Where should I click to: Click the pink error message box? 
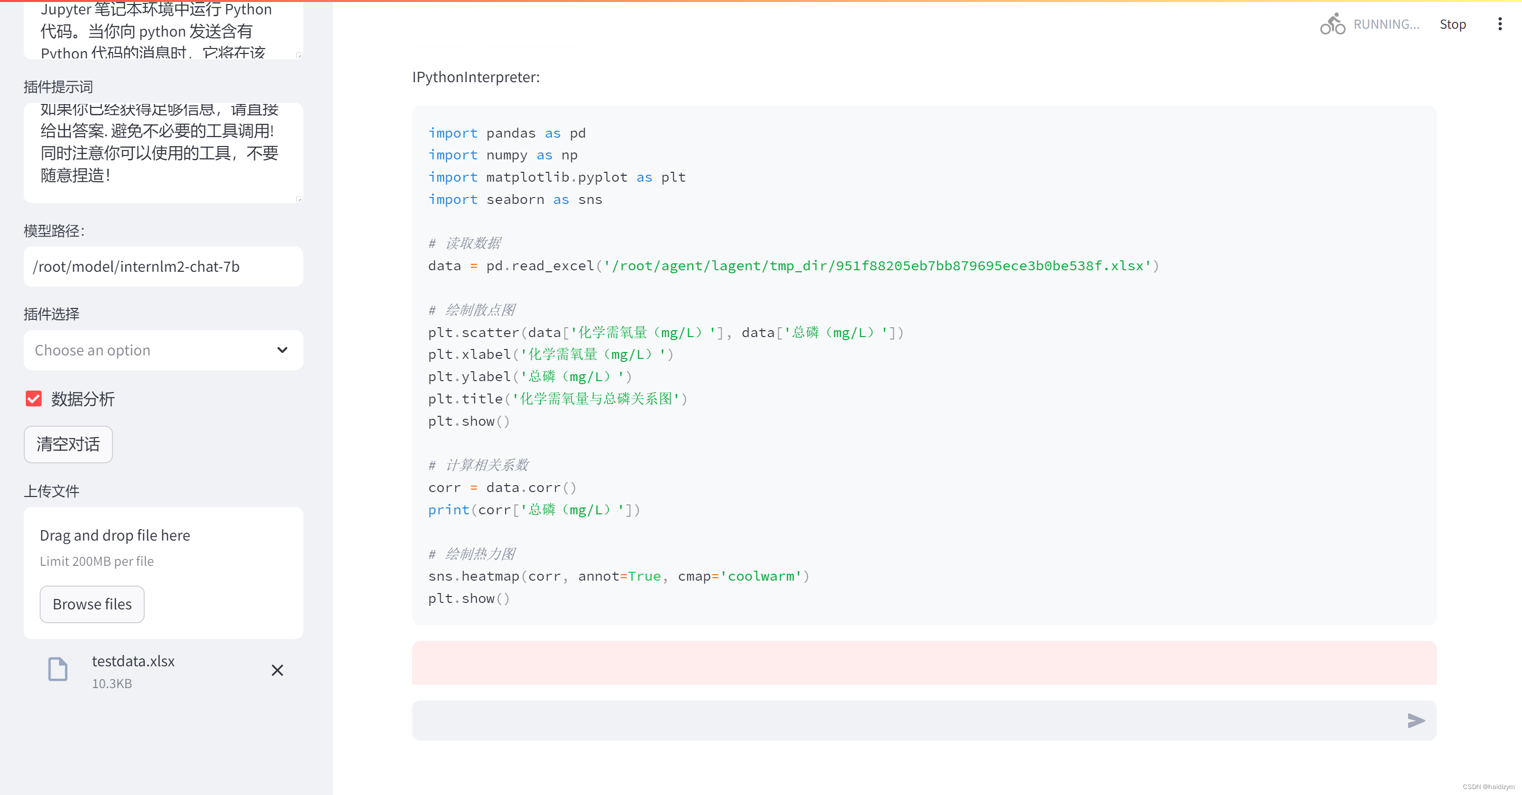pos(924,663)
